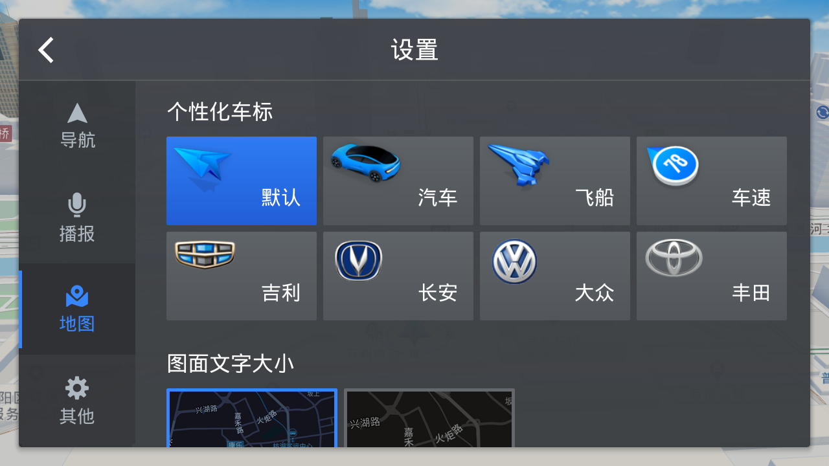829x466 pixels.
Task: Select the 长安 Changan logo marker
Action: click(398, 276)
